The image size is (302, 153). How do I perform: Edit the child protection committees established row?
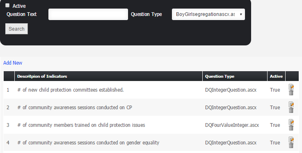291,87
